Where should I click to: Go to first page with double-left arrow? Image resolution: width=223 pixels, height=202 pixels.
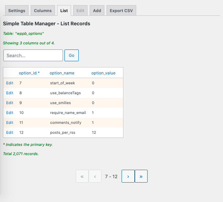click(82, 176)
